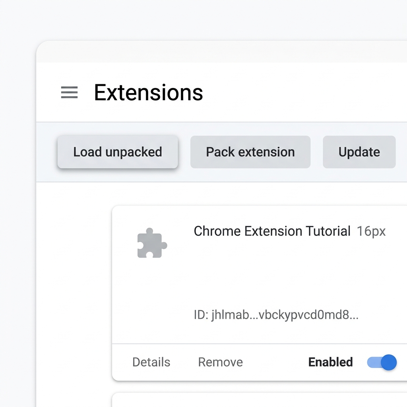The height and width of the screenshot is (407, 407).
Task: Click the Update button
Action: [359, 152]
